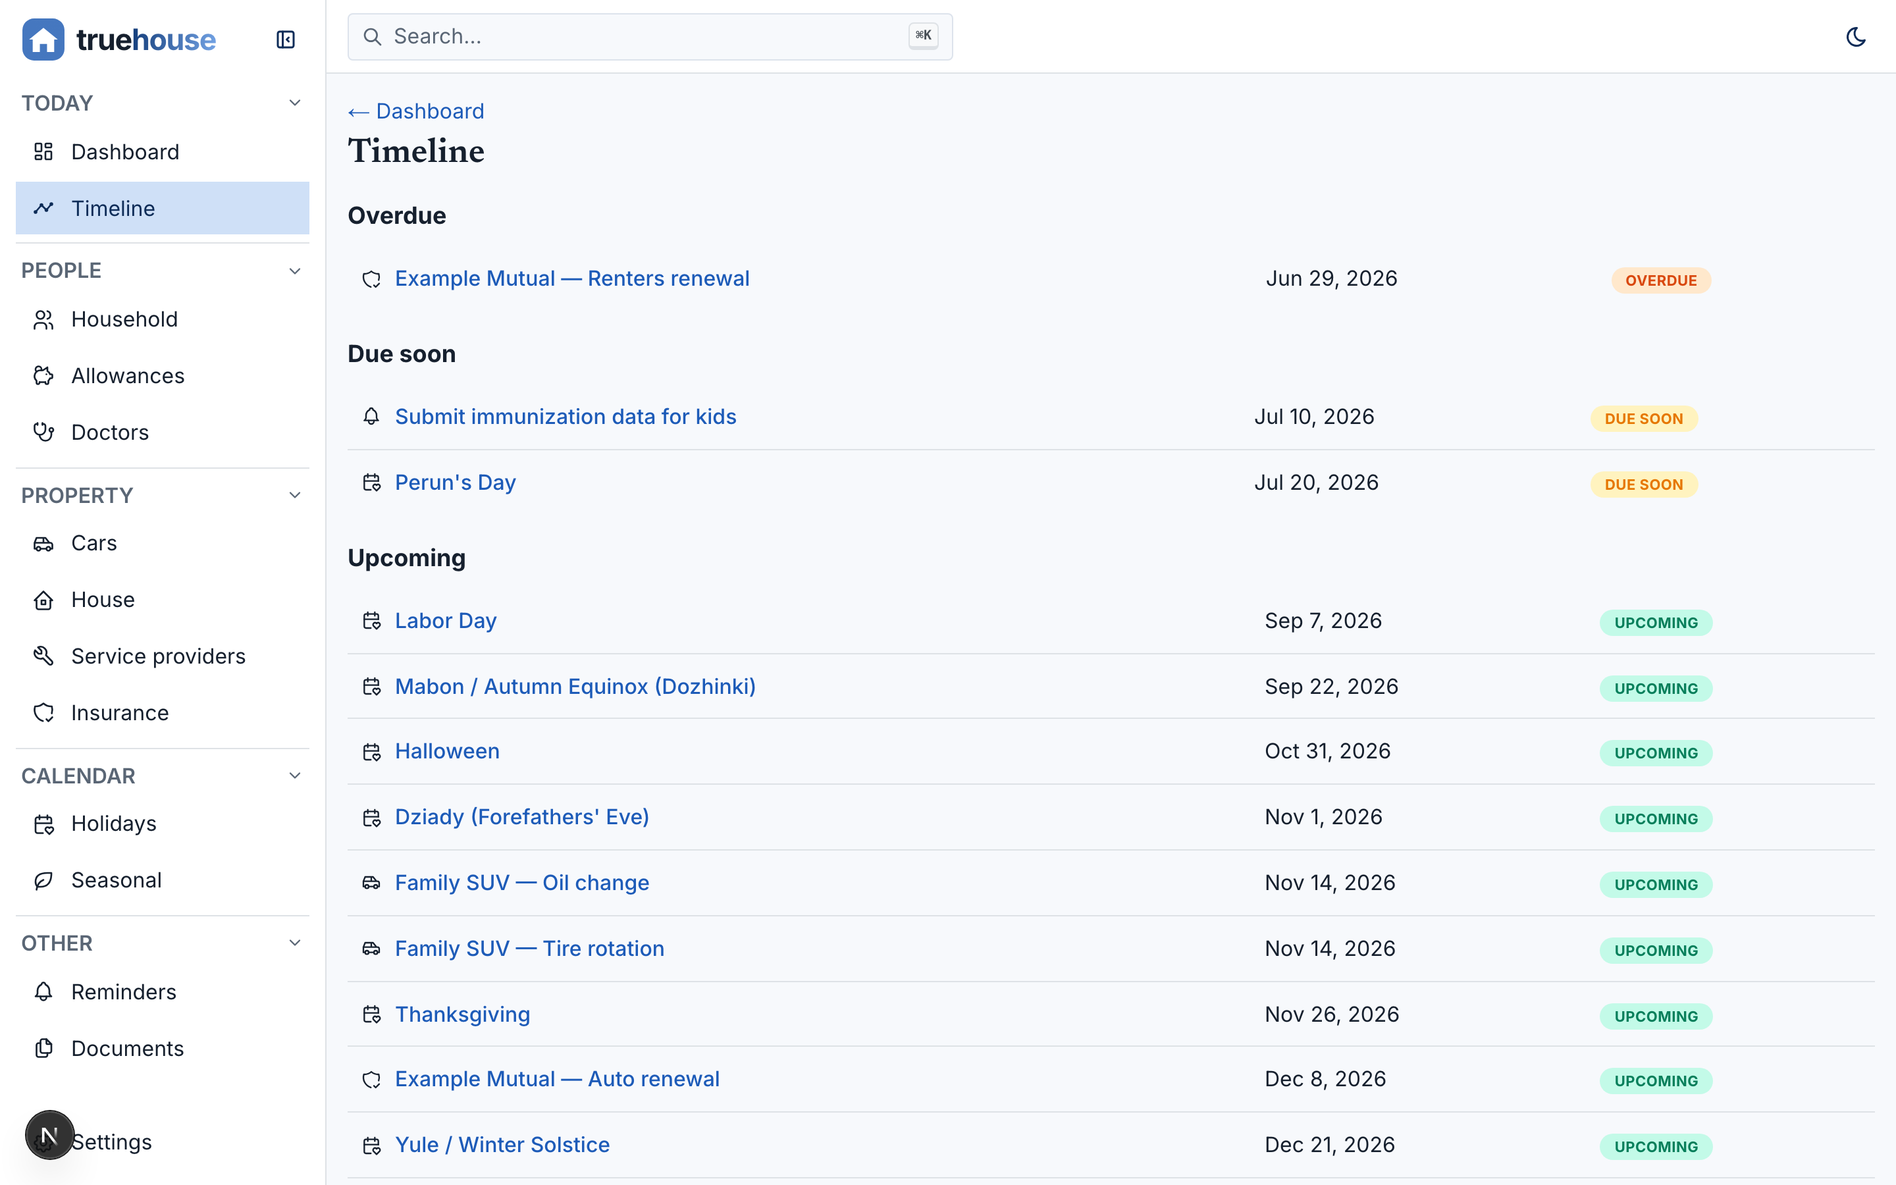Open Example Mutual — Auto renewal
1896x1185 pixels.
pos(557,1078)
